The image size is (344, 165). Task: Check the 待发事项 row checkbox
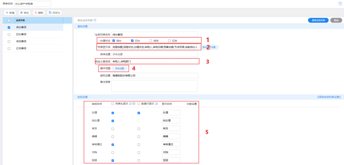coord(9,42)
